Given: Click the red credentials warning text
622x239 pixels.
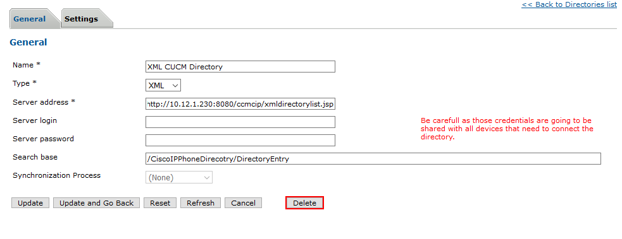Looking at the screenshot, I should (507, 129).
